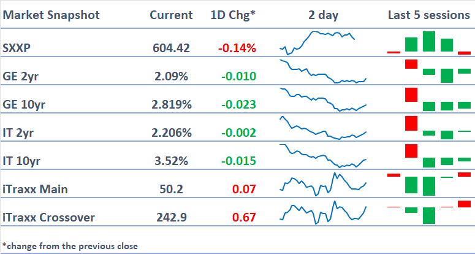Click the previous close footnote text
Viewport: 475px width, 254px height.
coord(70,246)
